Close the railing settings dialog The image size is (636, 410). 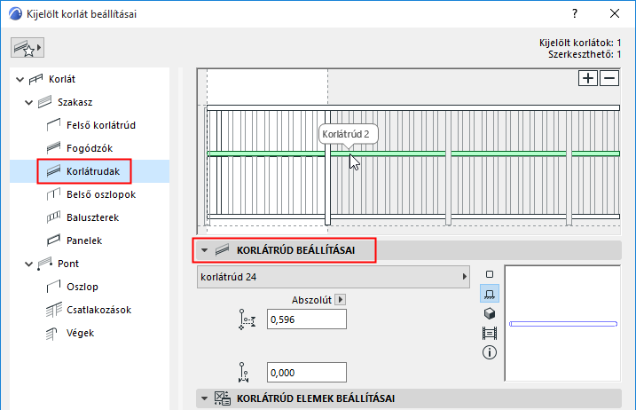pyautogui.click(x=615, y=14)
